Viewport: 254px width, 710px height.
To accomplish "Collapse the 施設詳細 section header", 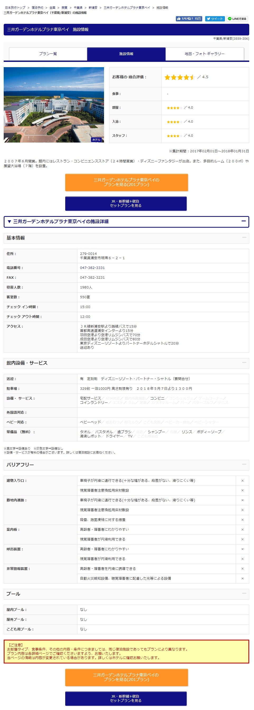I will (243, 221).
